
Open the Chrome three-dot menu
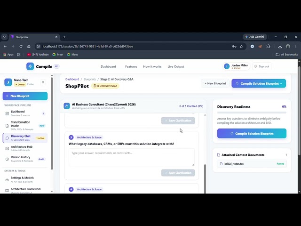pos(296,46)
